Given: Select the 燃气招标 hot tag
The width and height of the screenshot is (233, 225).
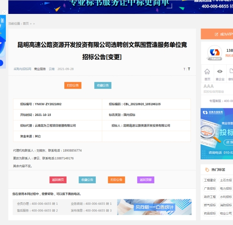Looking at the screenshot, I should (210, 205).
